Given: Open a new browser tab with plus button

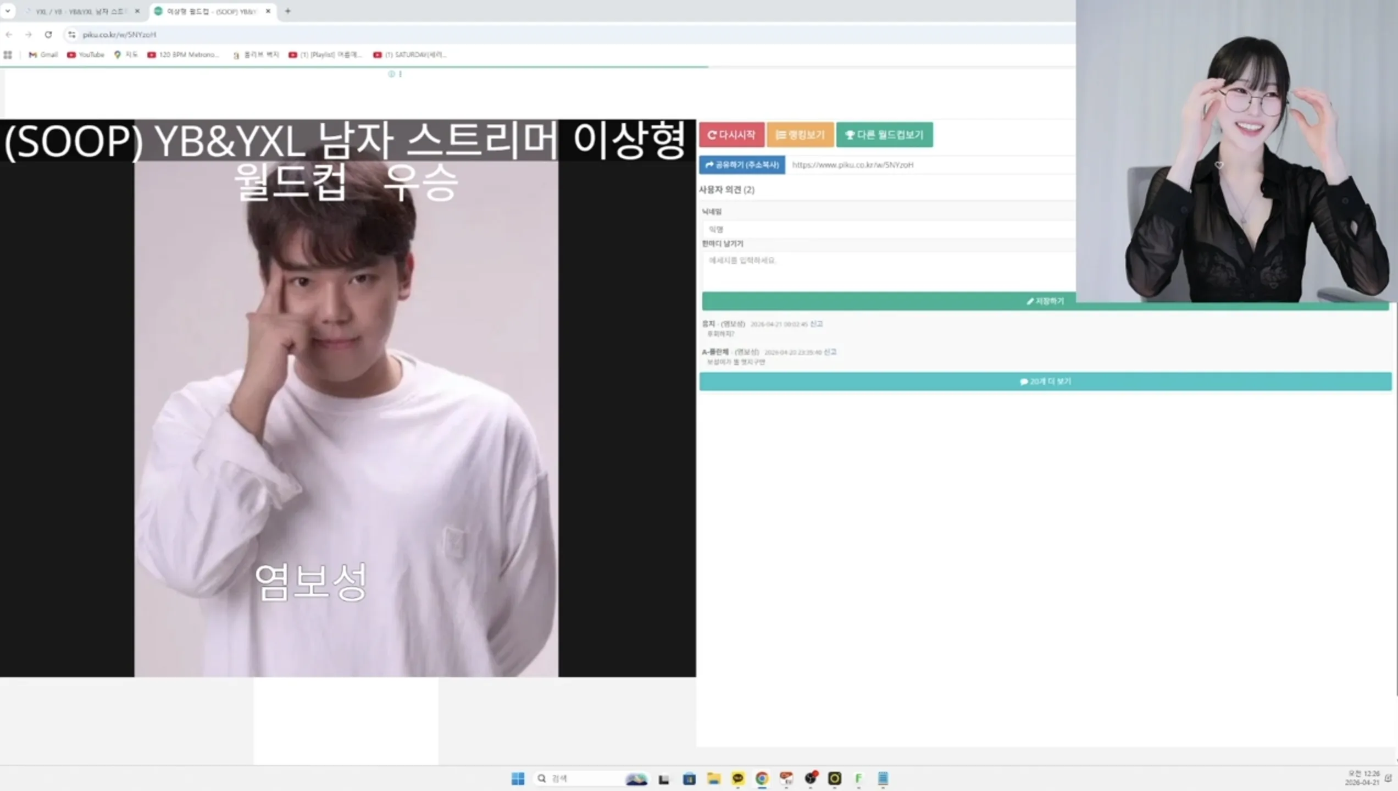Looking at the screenshot, I should click(287, 11).
